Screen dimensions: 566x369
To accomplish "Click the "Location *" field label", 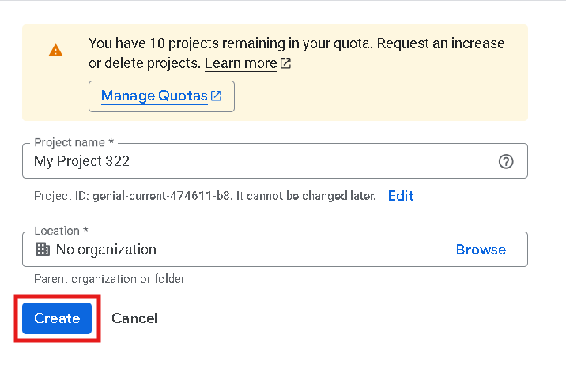I will [61, 232].
